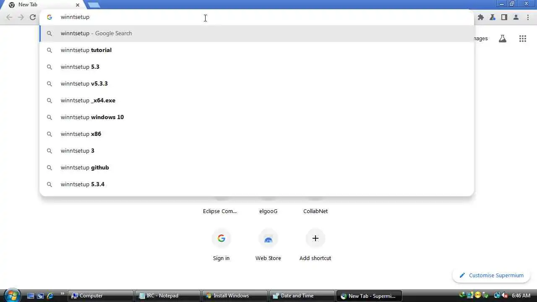Switch to the Date and Time taskbar window
The width and height of the screenshot is (537, 302).
[x=302, y=296]
